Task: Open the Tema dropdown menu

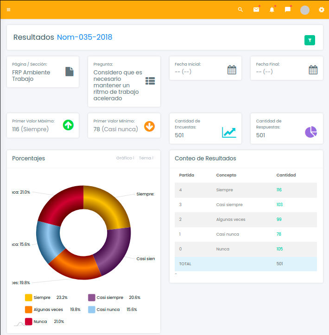Action: tap(146, 158)
